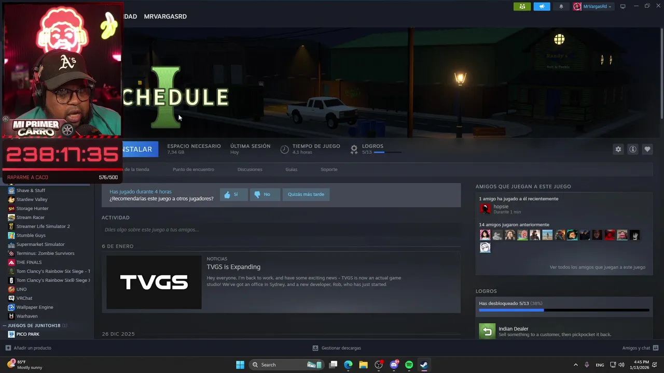Click the achievements 5/13 progress bar
664x373 pixels.
(x=564, y=310)
